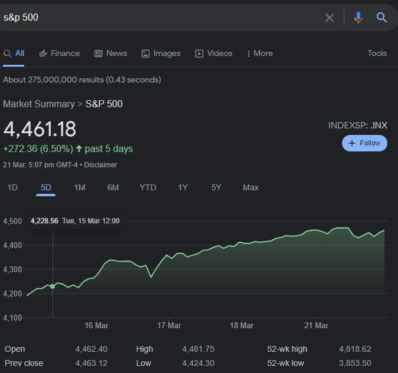Select the 1D chart range
The width and height of the screenshot is (398, 373).
(12, 187)
